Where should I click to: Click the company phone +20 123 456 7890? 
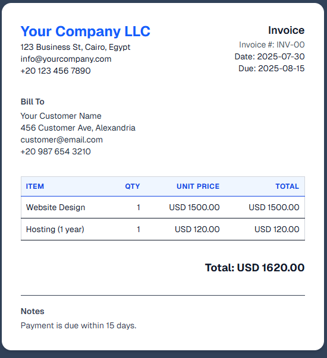click(x=55, y=71)
